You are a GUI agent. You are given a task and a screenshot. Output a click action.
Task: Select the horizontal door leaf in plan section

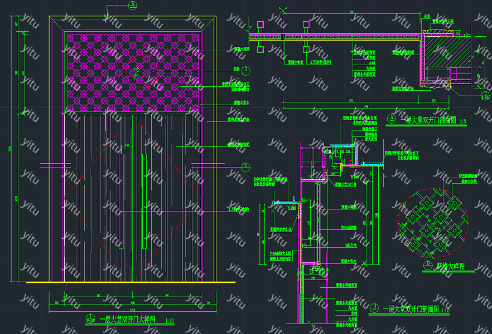point(335,37)
